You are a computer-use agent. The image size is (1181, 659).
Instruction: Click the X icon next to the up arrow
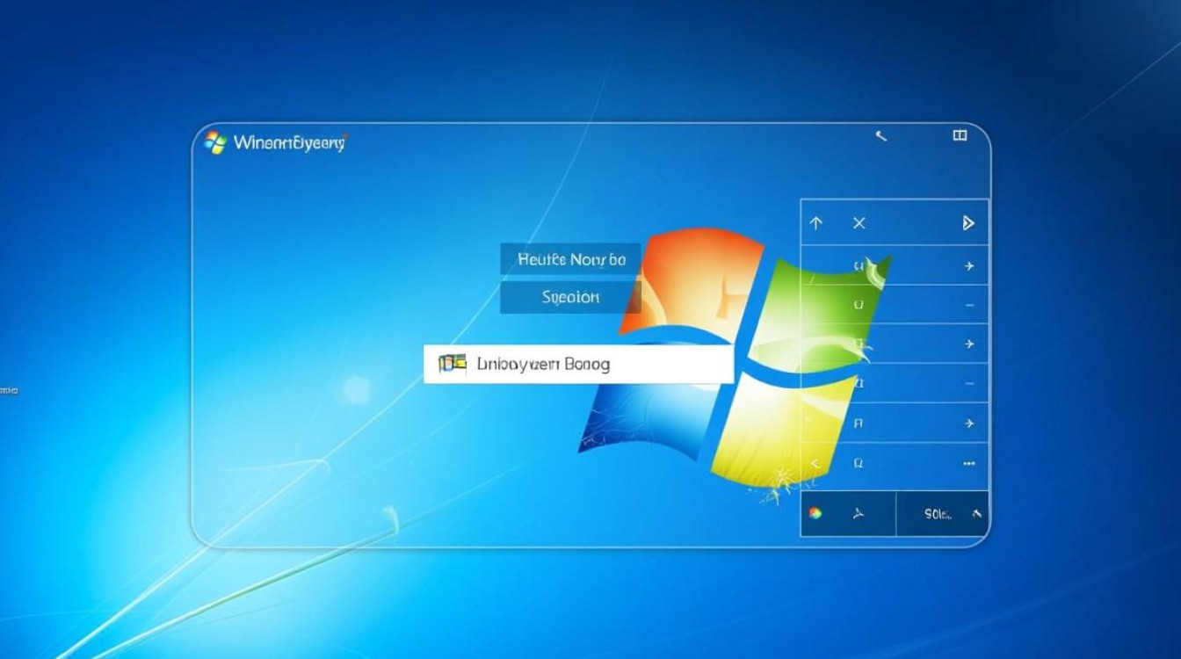859,223
